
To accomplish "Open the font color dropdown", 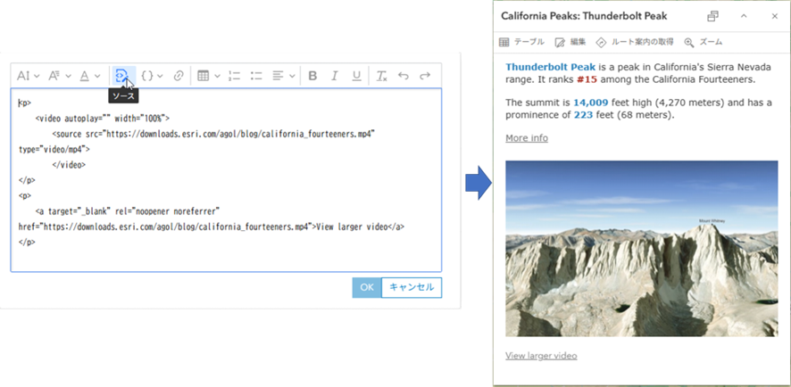I will [90, 76].
